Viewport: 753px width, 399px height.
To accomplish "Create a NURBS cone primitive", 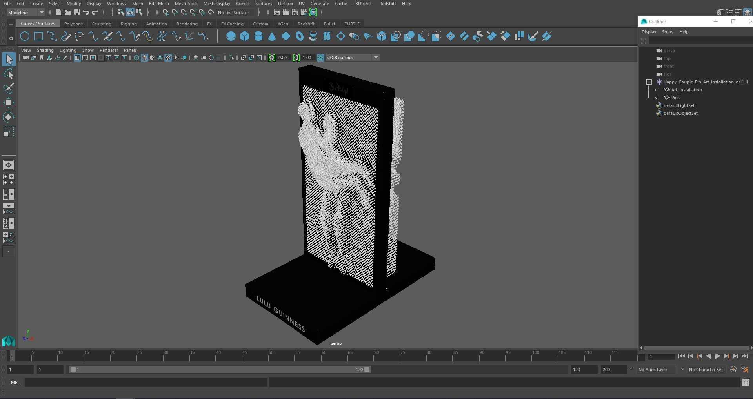I will pos(272,36).
